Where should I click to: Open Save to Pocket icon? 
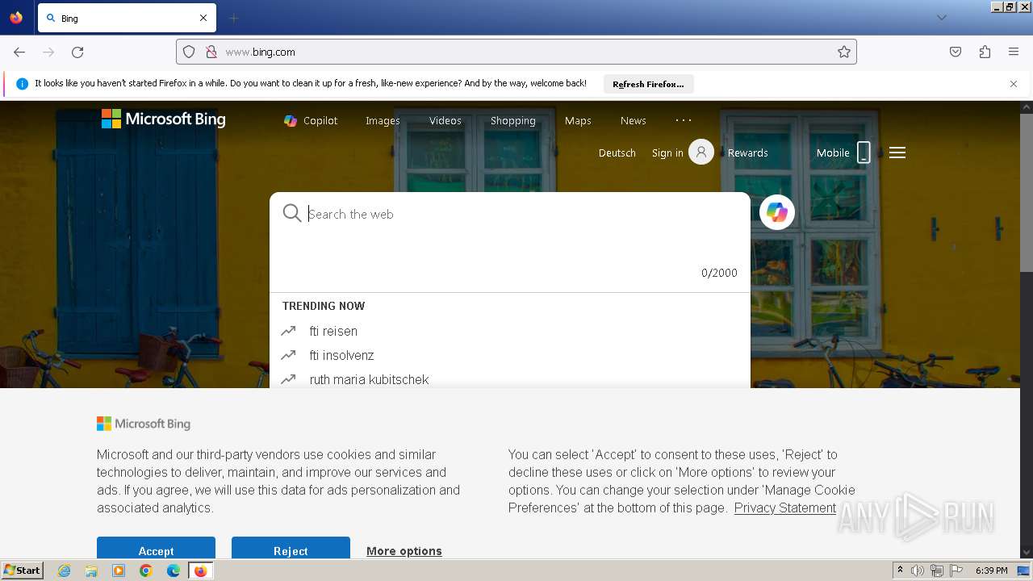point(956,52)
